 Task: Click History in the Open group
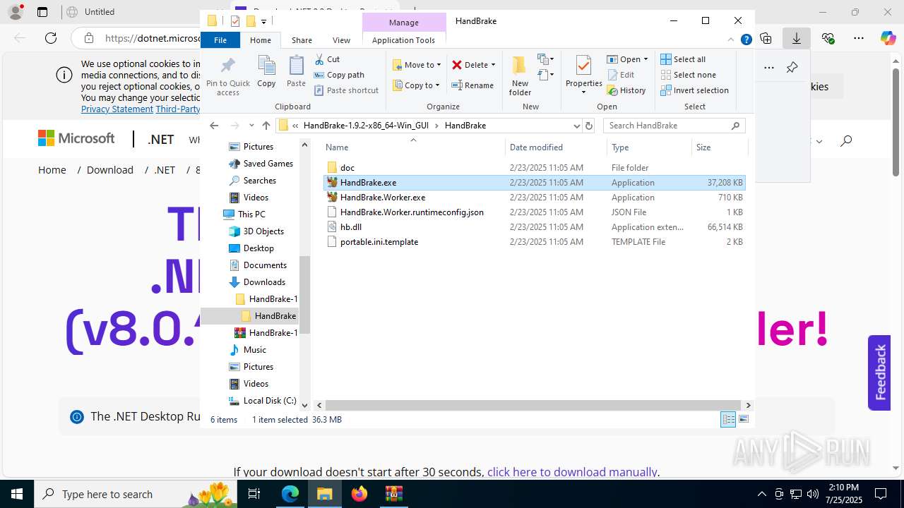pos(626,90)
